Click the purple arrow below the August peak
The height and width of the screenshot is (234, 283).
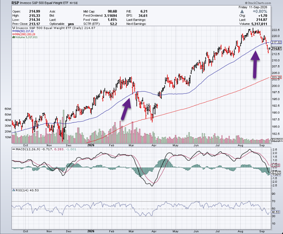[255, 64]
